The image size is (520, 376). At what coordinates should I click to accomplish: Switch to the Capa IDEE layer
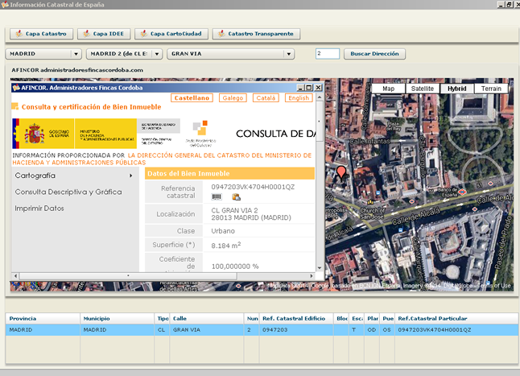(104, 34)
